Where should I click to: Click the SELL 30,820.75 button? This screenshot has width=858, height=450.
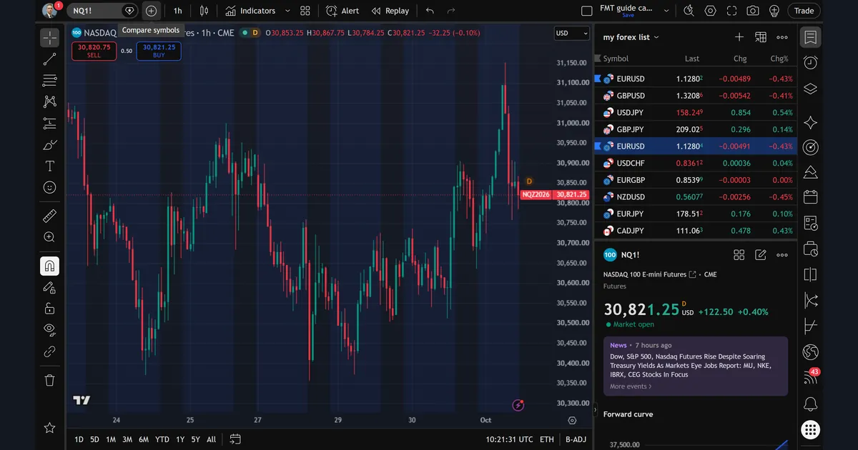tap(94, 51)
